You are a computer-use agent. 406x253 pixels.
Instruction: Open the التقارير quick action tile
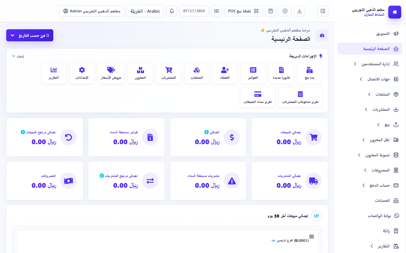(x=54, y=73)
